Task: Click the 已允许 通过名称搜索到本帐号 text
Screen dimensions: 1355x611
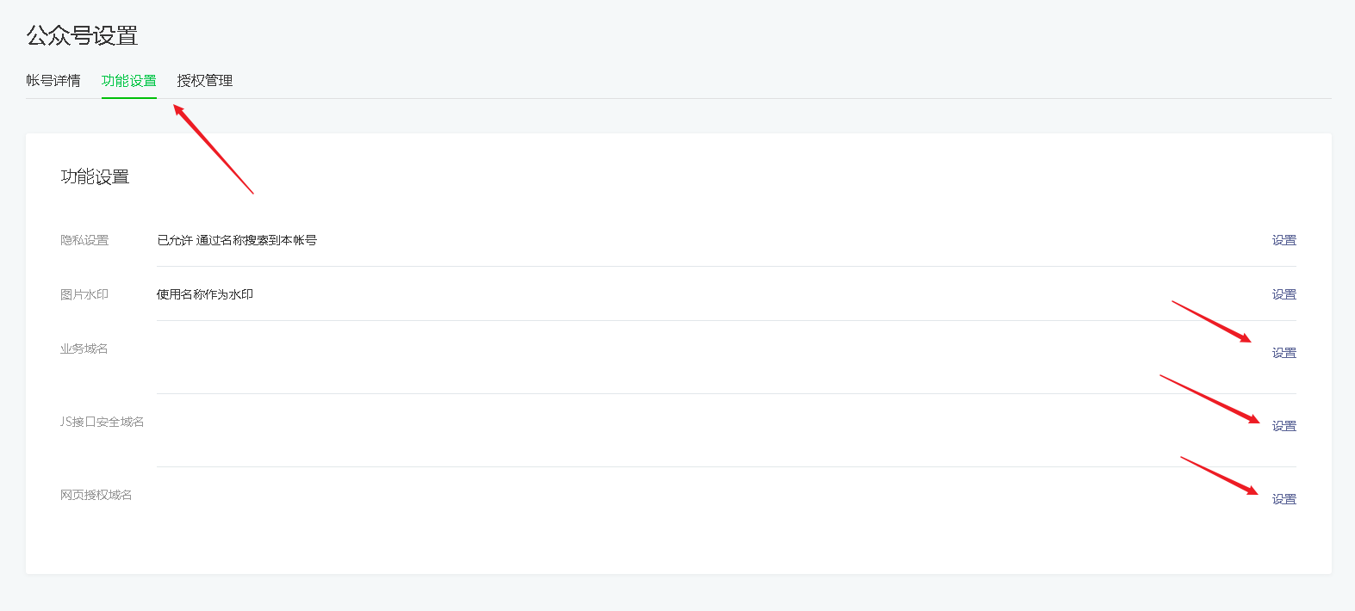Action: click(x=237, y=240)
